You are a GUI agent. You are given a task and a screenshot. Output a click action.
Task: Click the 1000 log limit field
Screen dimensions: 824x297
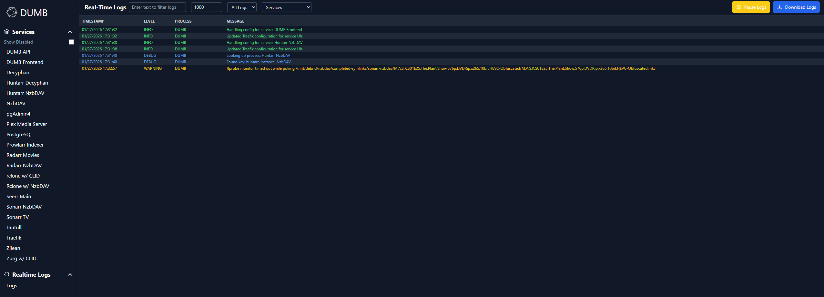(206, 7)
